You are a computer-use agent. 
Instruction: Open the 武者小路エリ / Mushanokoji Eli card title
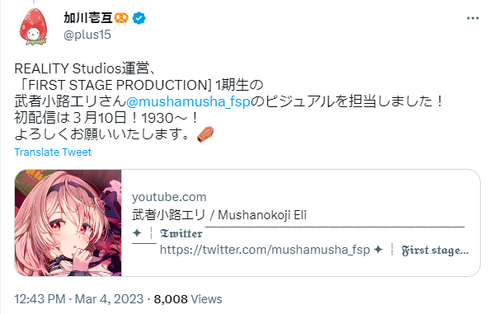219,215
